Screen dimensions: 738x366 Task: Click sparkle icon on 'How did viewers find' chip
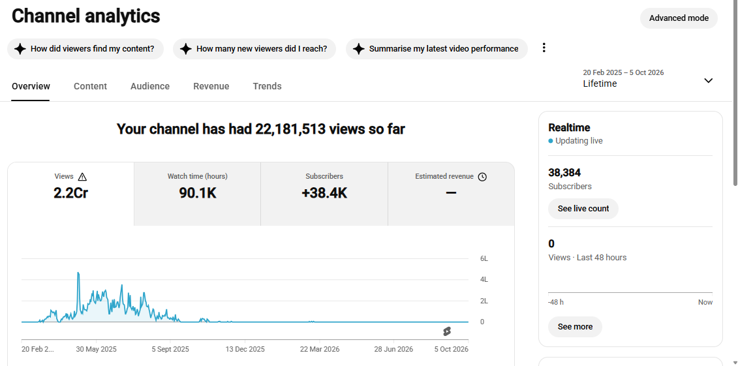(20, 48)
